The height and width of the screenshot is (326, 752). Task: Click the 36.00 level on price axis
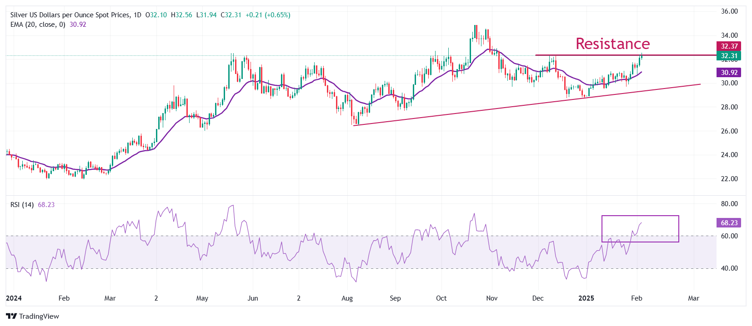click(729, 11)
